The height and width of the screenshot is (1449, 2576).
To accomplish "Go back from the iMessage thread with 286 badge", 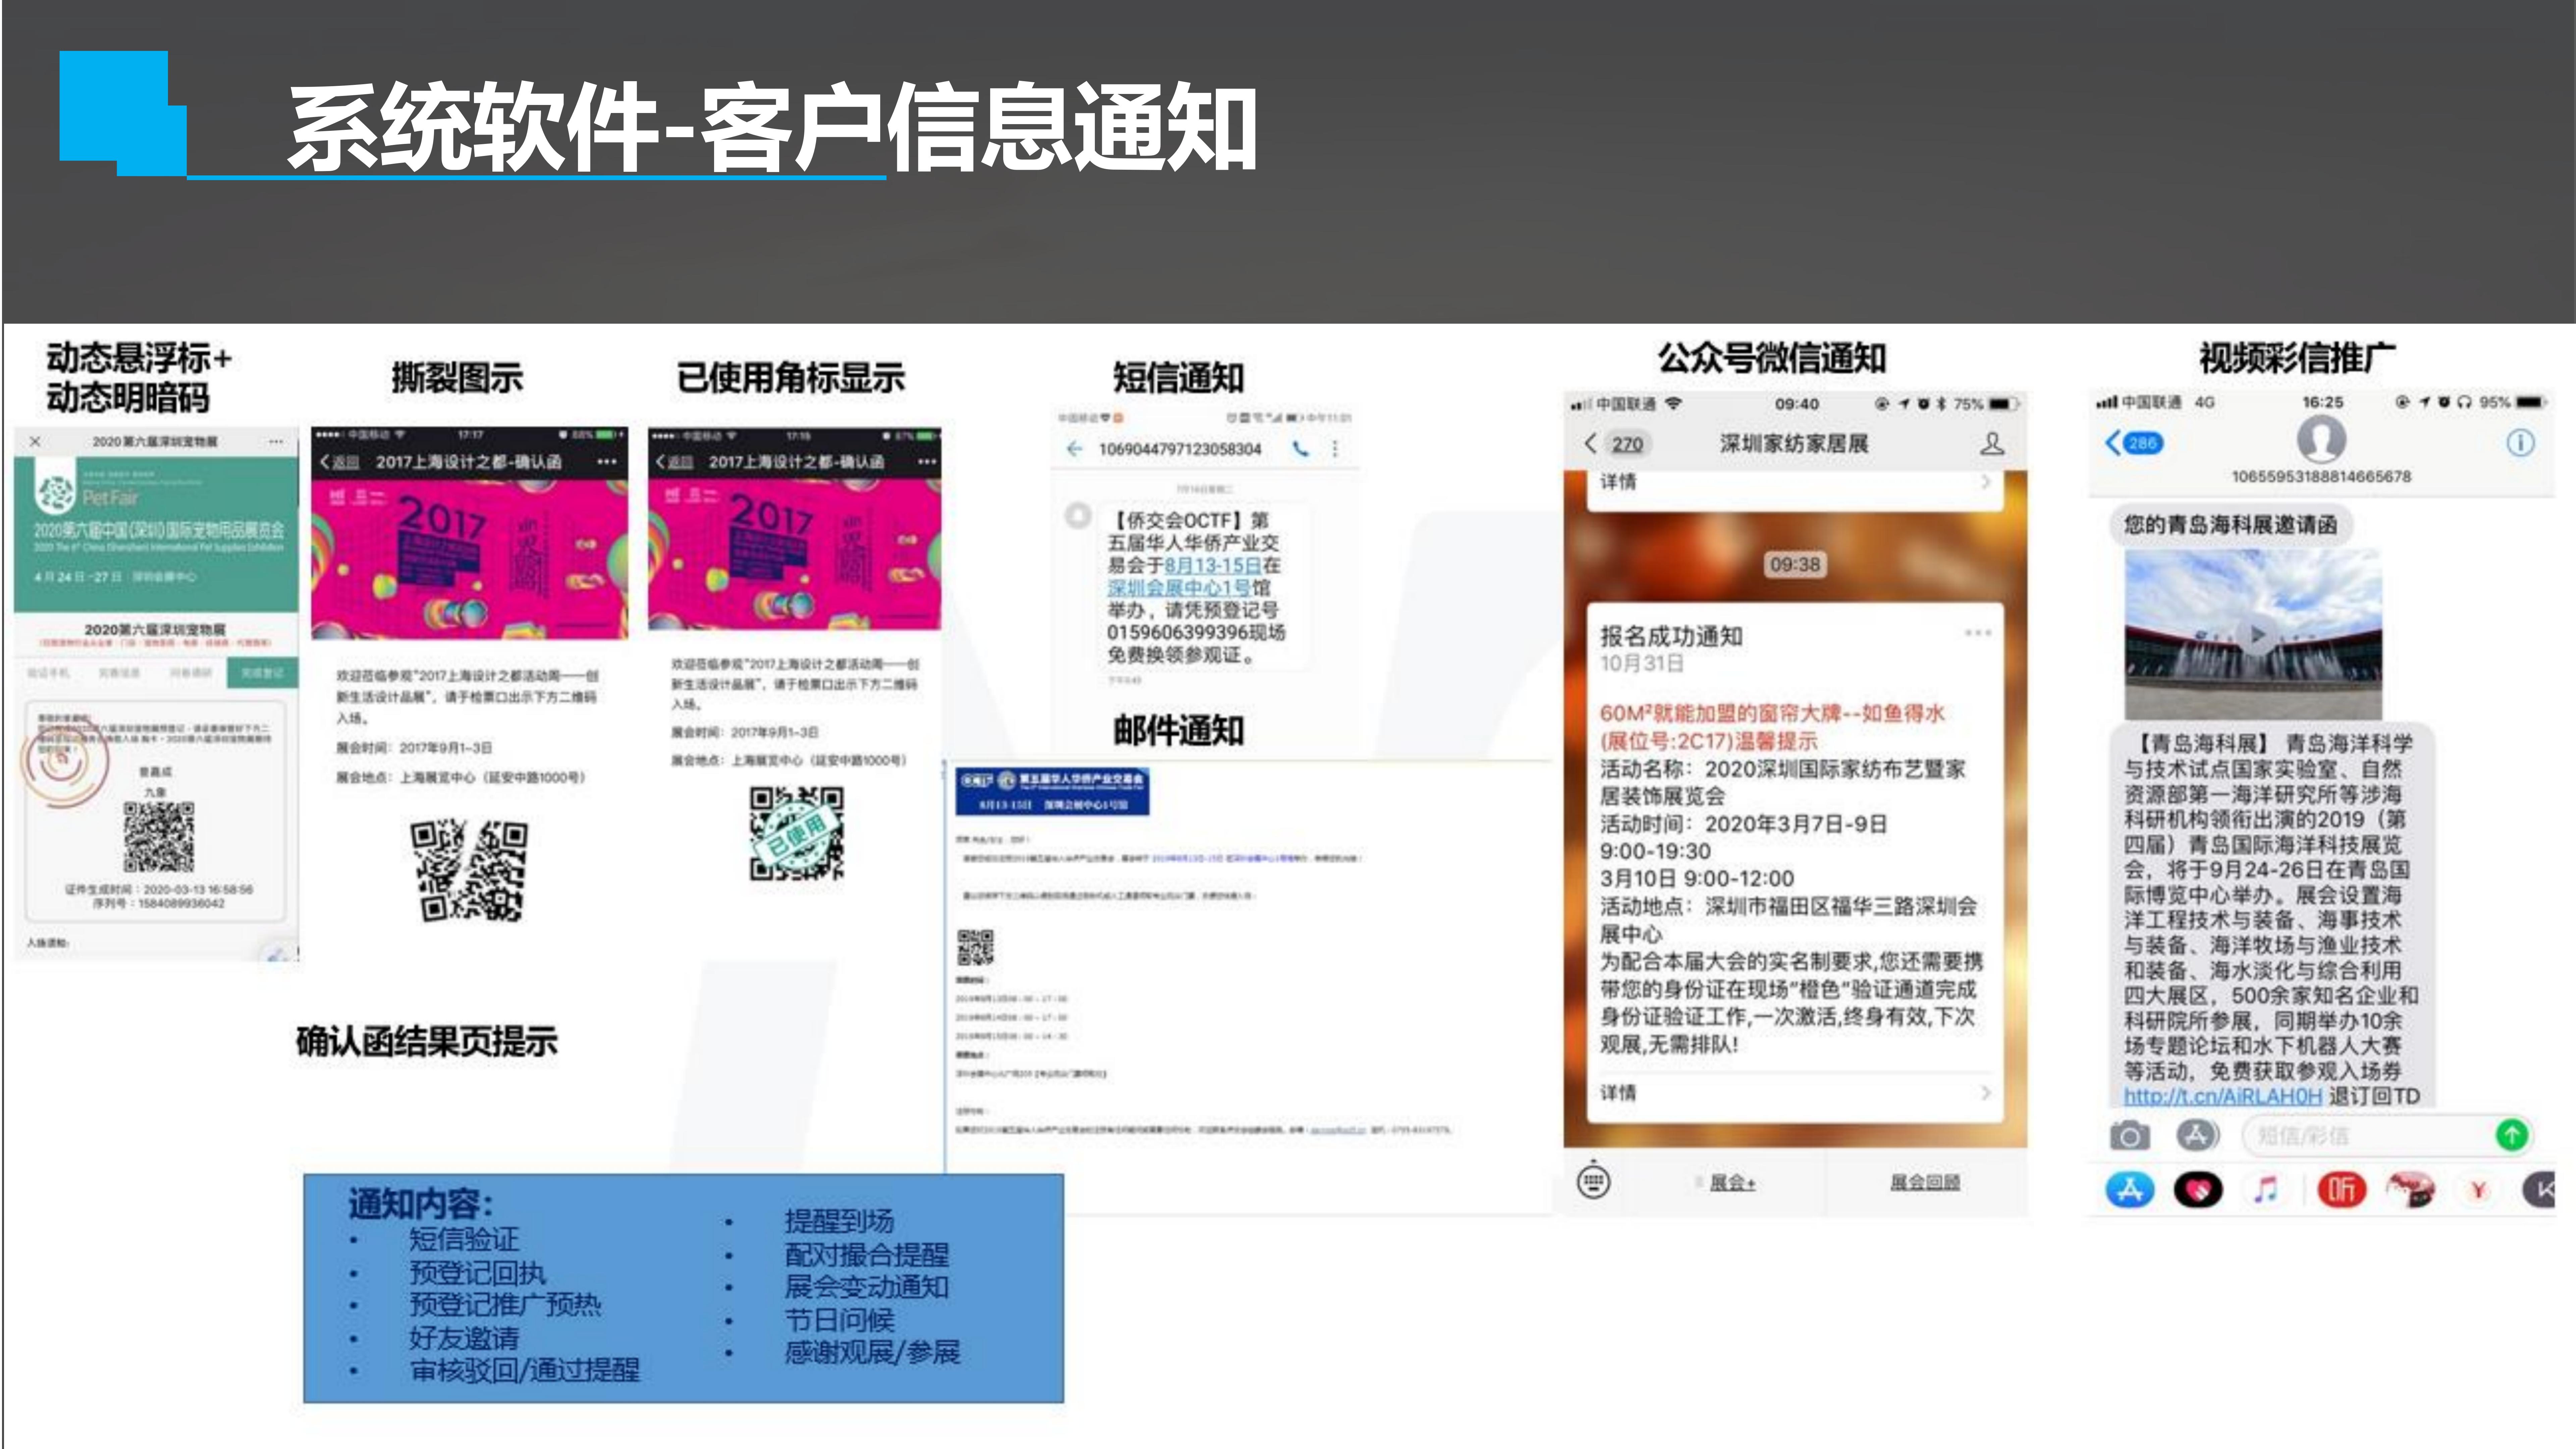I will [2134, 443].
